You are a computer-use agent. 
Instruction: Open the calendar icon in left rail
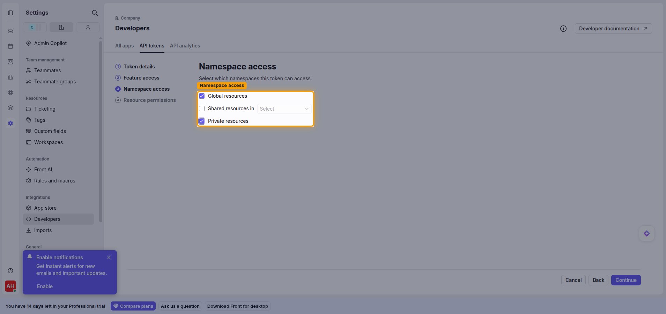point(10,46)
